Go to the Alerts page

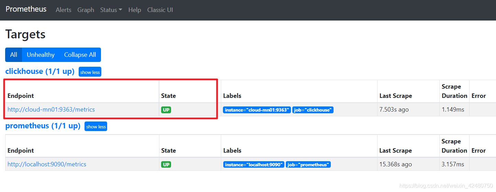coord(64,10)
